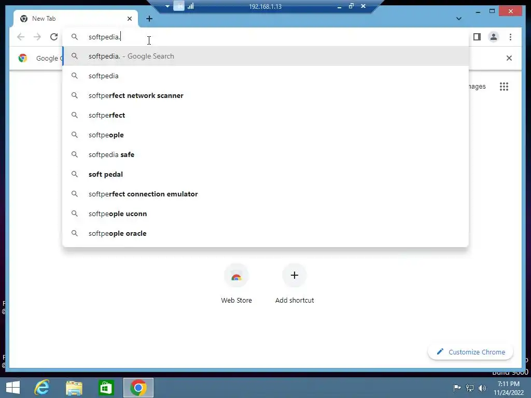The height and width of the screenshot is (398, 531).
Task: Open the Web Store shortcut
Action: [x=236, y=283]
